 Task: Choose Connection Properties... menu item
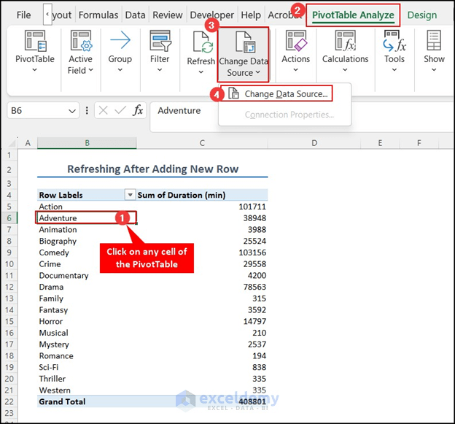click(289, 115)
